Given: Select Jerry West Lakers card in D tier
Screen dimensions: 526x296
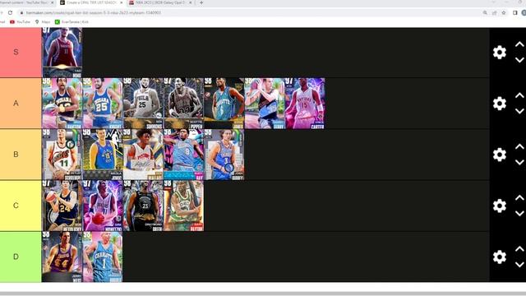Looking at the screenshot, I should click(x=62, y=257).
